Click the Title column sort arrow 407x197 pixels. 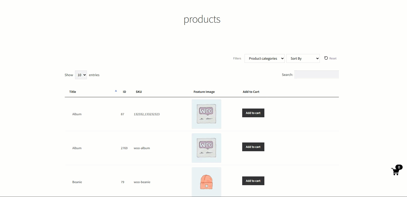[x=116, y=91]
